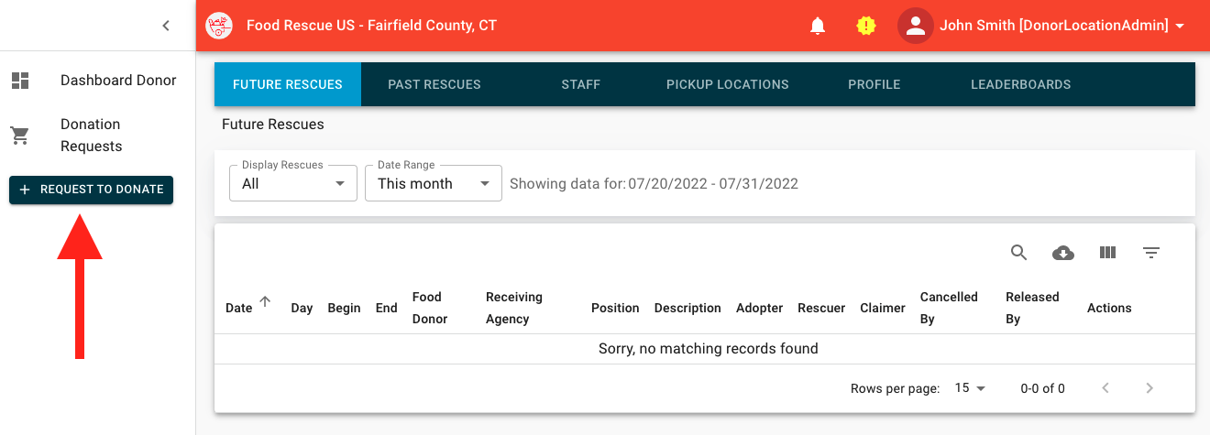Viewport: 1210px width, 435px height.
Task: Change the rows per page selector
Action: tap(970, 388)
